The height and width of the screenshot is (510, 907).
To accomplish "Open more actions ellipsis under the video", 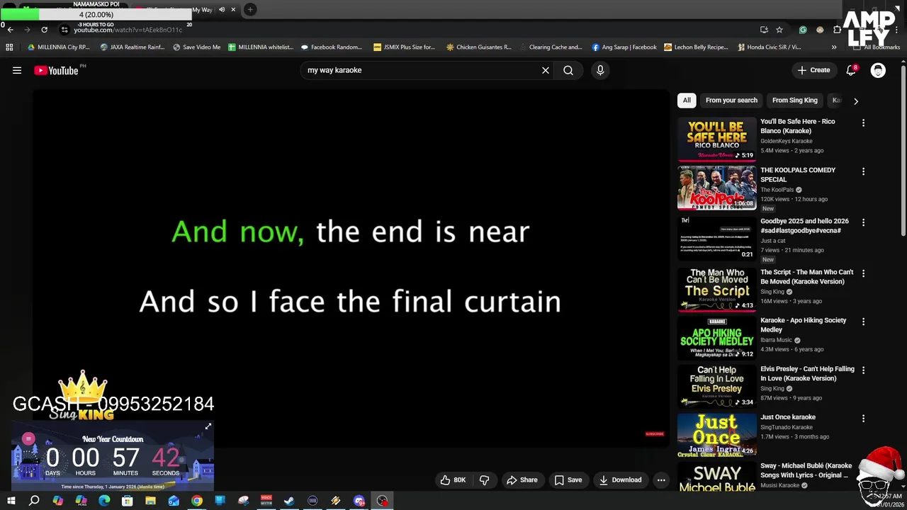I will [661, 480].
